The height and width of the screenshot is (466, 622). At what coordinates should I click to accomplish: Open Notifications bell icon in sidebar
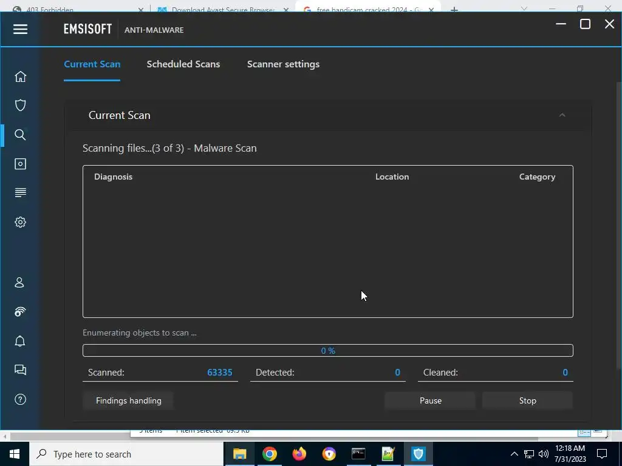(20, 341)
